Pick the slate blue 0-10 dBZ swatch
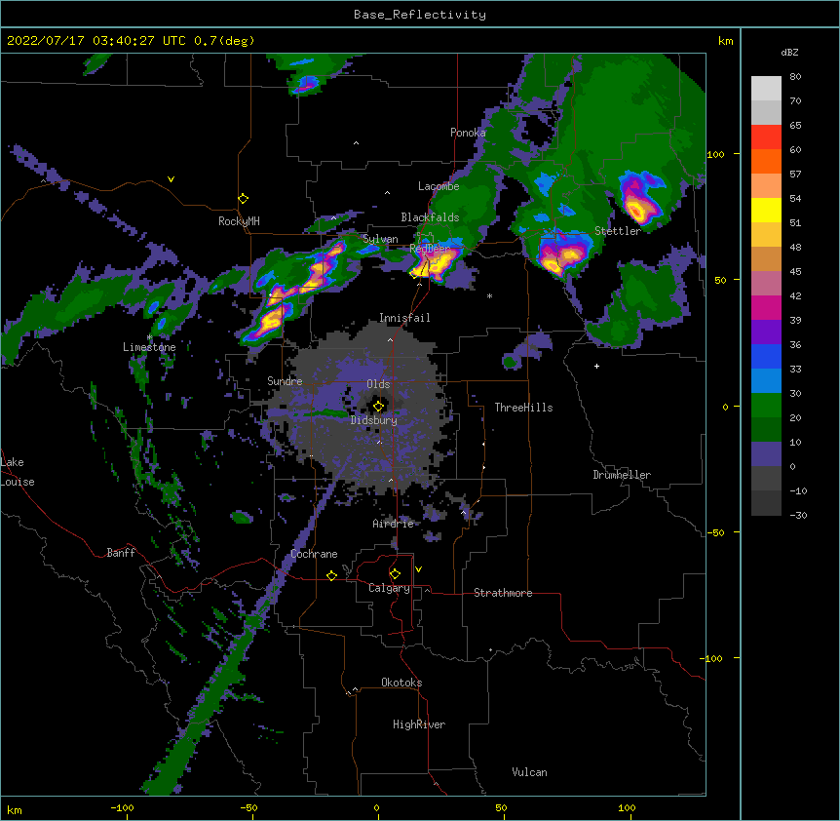840x821 pixels. [766, 454]
